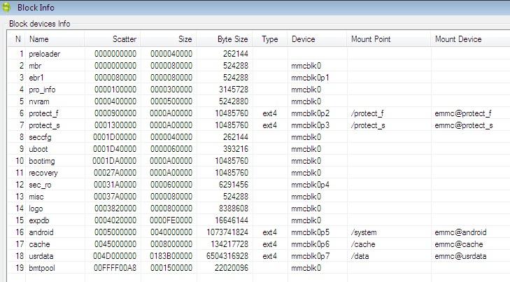Screen dimensions: 510x282
Task: Click the 004D000000 scatter value
Action: click(x=115, y=256)
